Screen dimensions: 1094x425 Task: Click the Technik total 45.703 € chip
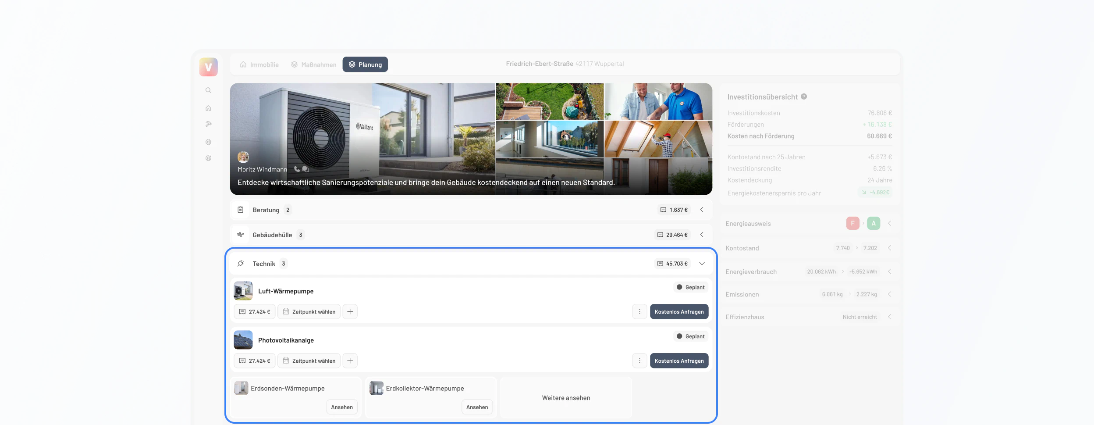coord(672,264)
